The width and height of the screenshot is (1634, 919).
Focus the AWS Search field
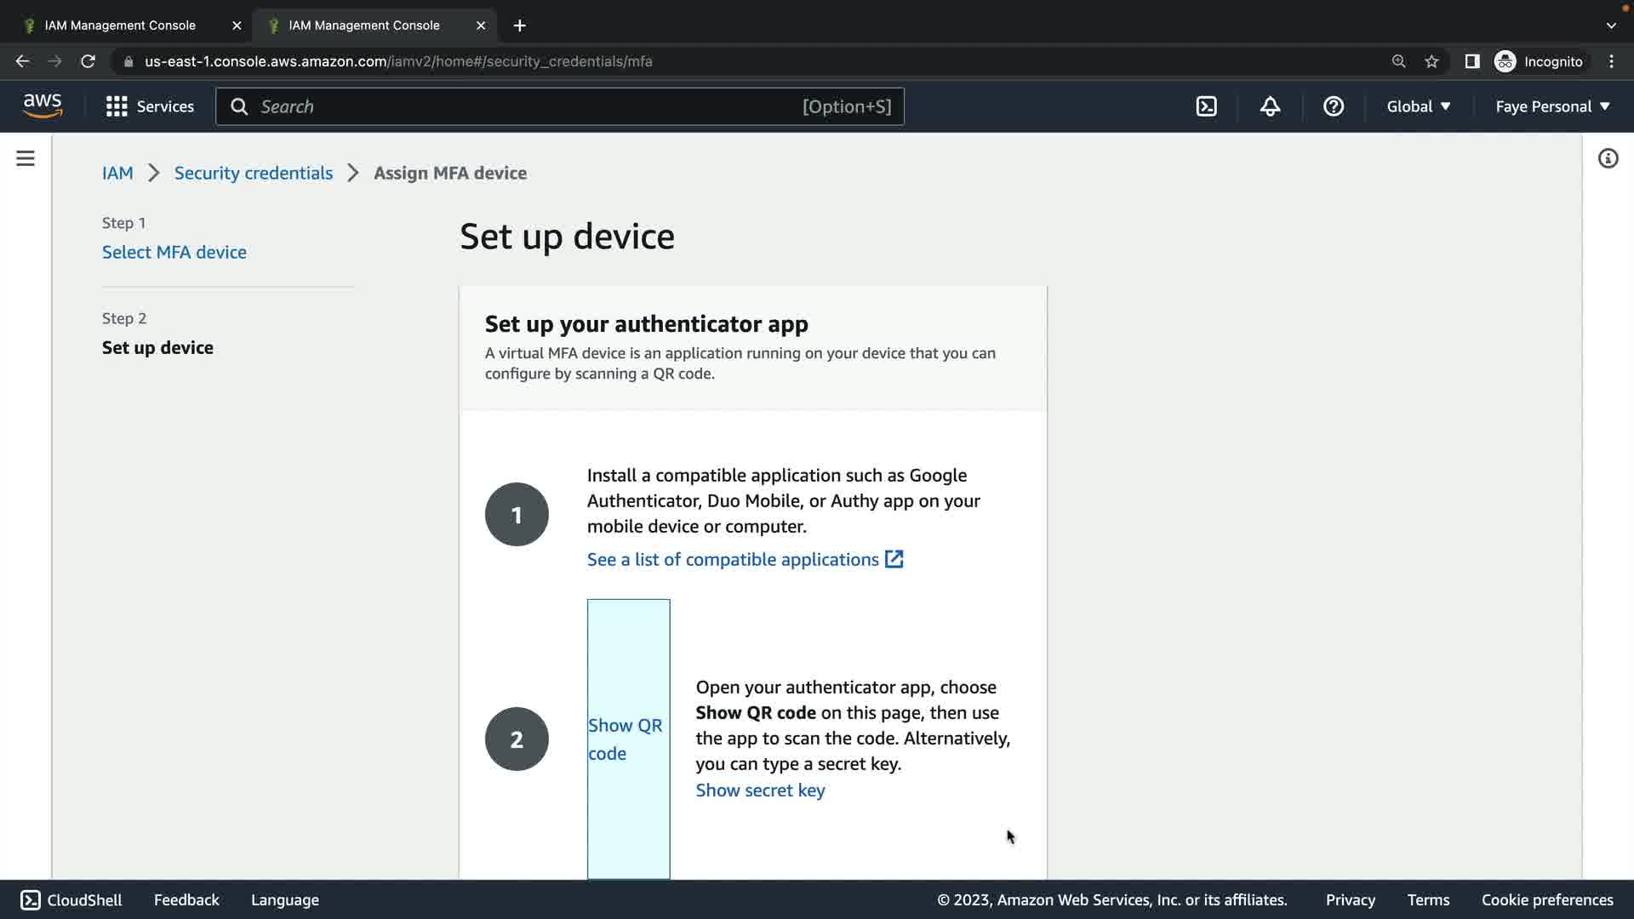(528, 106)
